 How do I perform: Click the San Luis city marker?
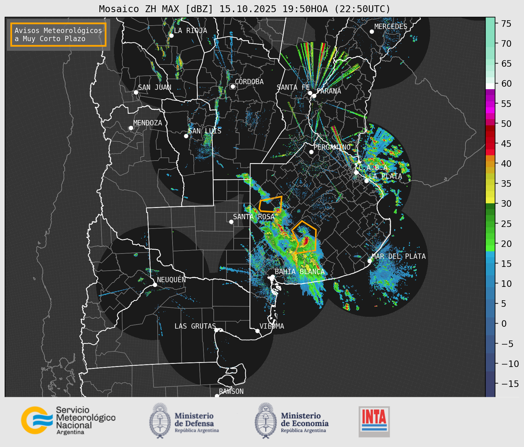click(x=186, y=136)
